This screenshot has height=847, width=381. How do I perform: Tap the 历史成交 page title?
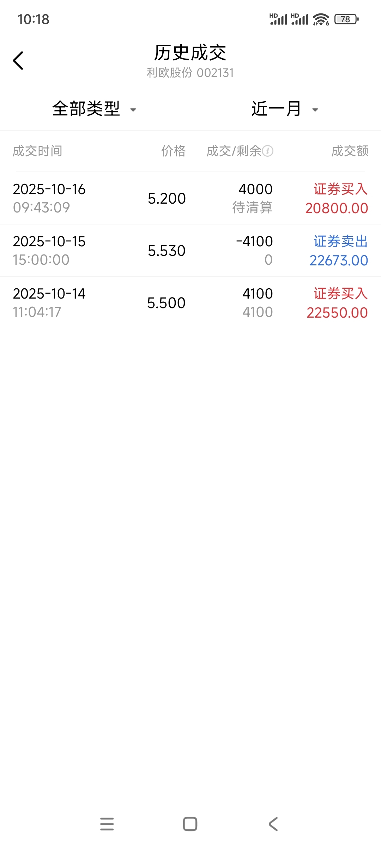tap(190, 53)
